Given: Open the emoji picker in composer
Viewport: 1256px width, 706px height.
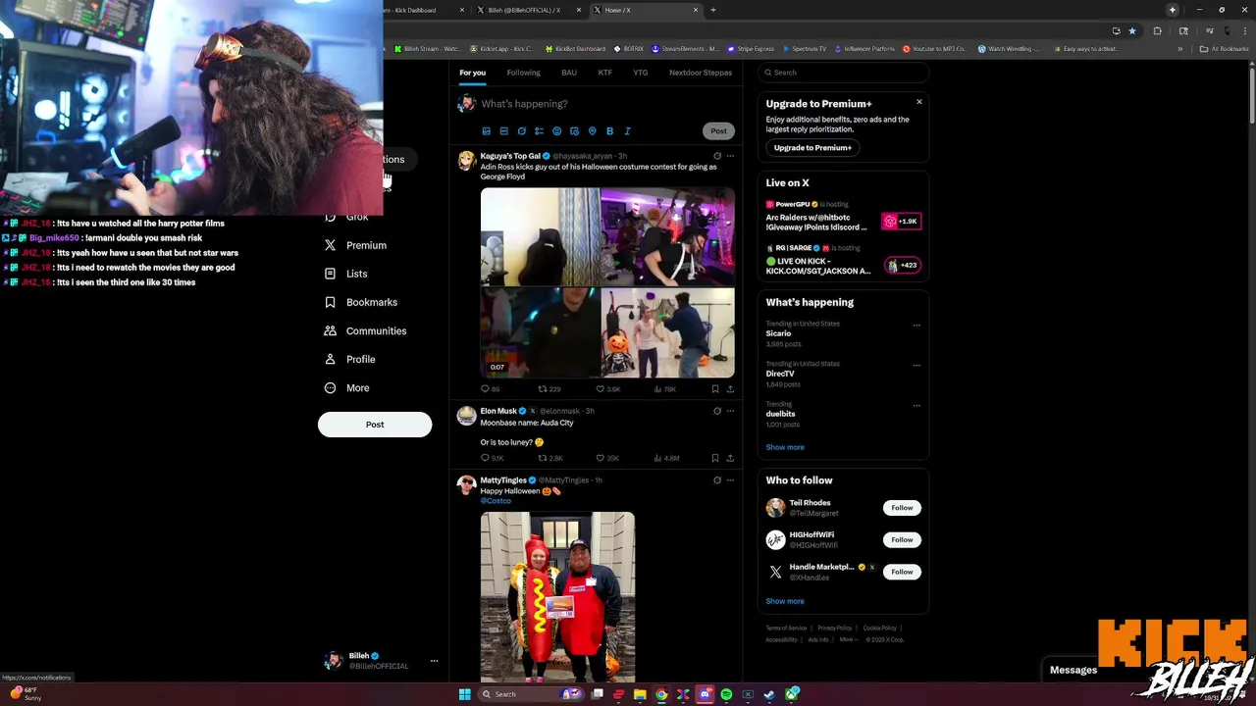Looking at the screenshot, I should 556,131.
